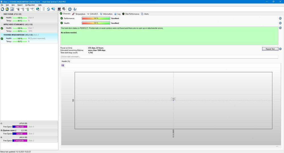Click the help icon beside Performance row

coord(280,18)
